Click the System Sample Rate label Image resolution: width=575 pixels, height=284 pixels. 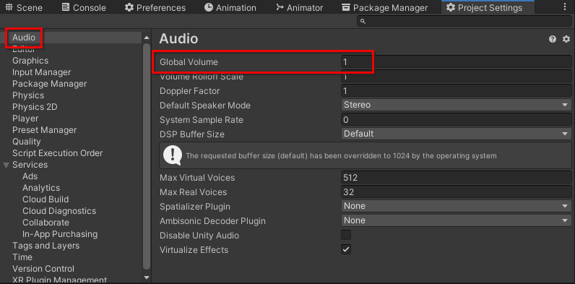click(x=202, y=120)
